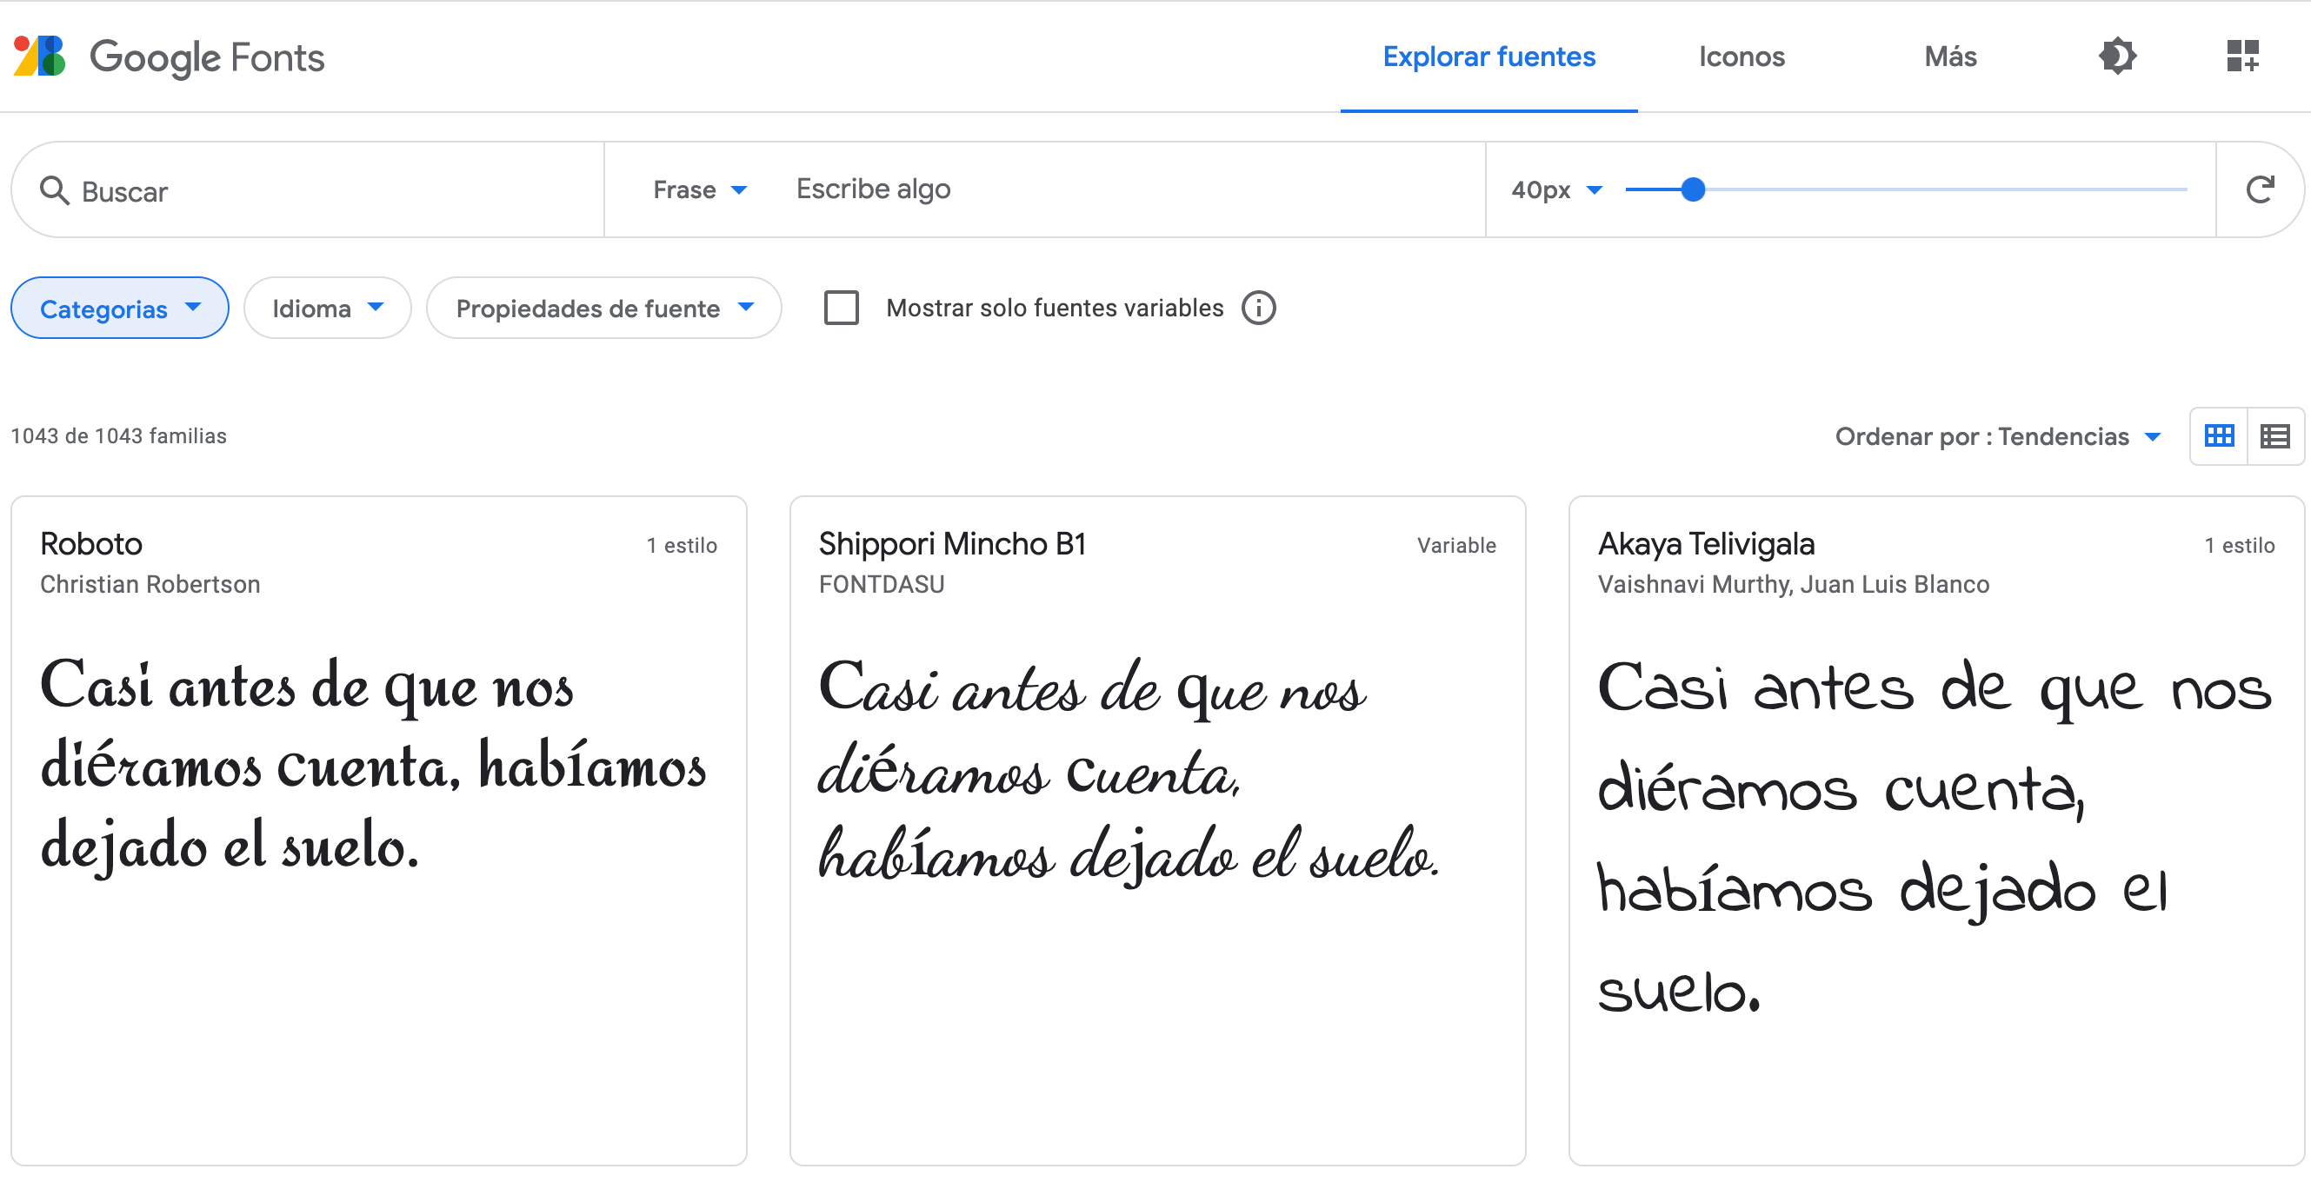This screenshot has width=2311, height=1182.
Task: Click the search magnifier icon
Action: pos(55,190)
